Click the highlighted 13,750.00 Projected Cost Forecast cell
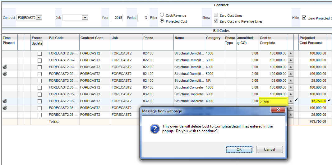 (319, 101)
